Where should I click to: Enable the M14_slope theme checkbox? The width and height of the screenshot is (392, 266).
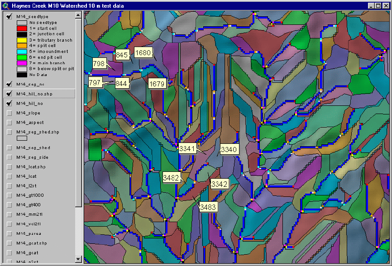pyautogui.click(x=9, y=113)
